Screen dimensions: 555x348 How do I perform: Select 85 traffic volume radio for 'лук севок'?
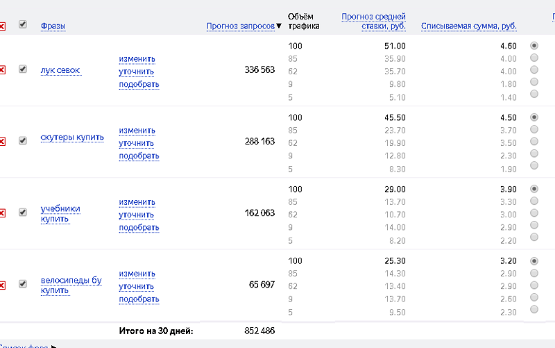[x=534, y=58]
